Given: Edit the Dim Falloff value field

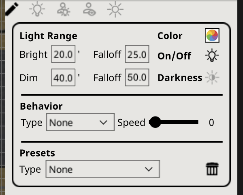Looking at the screenshot, I should [x=137, y=78].
